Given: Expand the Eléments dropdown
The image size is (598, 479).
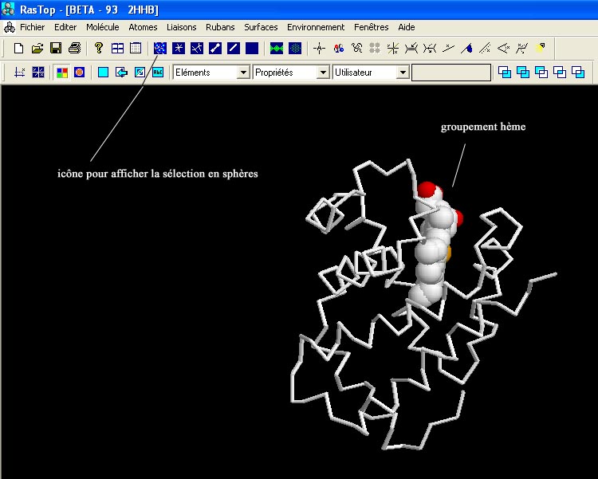Looking at the screenshot, I should pyautogui.click(x=243, y=73).
